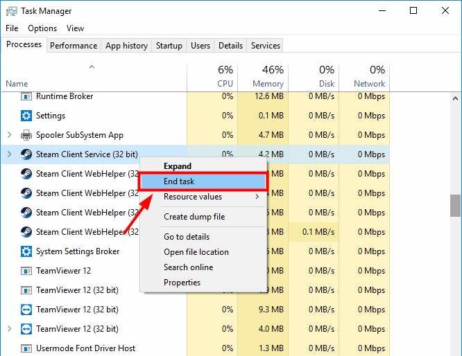Switch to the App history tab
The height and width of the screenshot is (356, 462).
pos(126,46)
